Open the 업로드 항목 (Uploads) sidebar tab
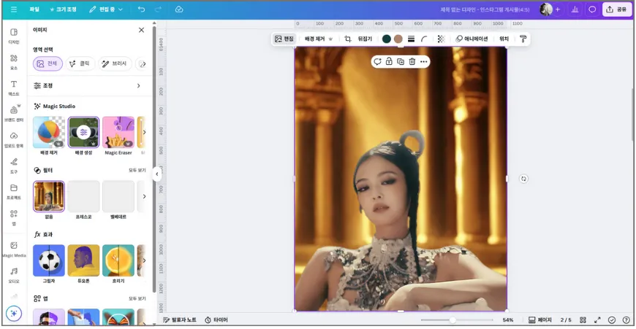 point(14,139)
